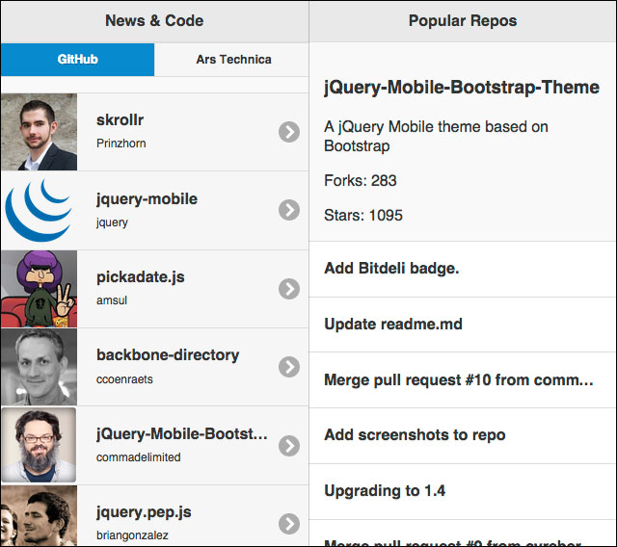Open the Add Bitdeli badge. commit
Screen dimensions: 617x547
[463, 270]
